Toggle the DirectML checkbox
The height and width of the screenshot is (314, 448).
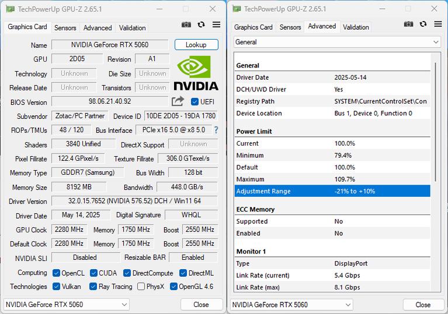click(x=183, y=273)
